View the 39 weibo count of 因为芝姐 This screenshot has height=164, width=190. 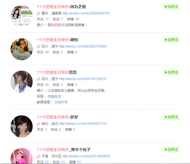(77, 19)
